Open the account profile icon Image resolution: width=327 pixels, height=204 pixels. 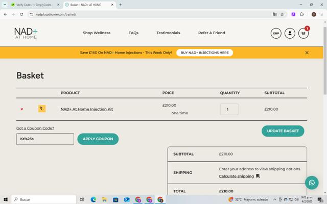point(290,33)
